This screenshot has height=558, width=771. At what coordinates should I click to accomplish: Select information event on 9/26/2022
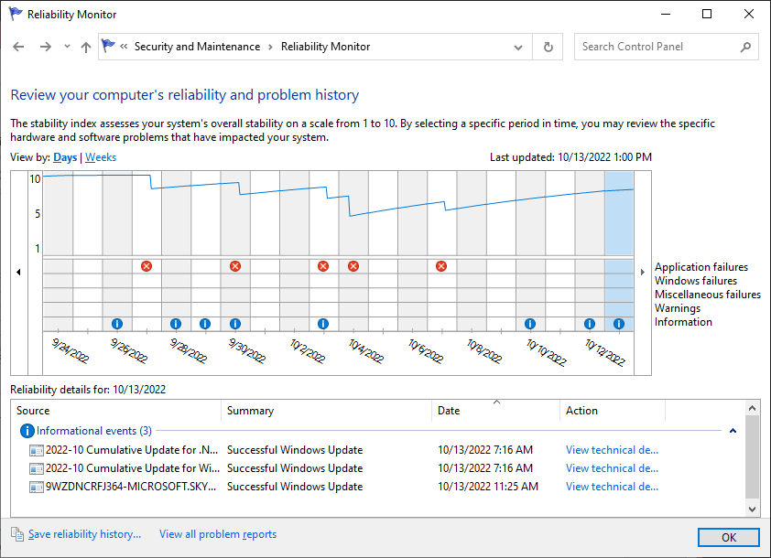coord(117,324)
